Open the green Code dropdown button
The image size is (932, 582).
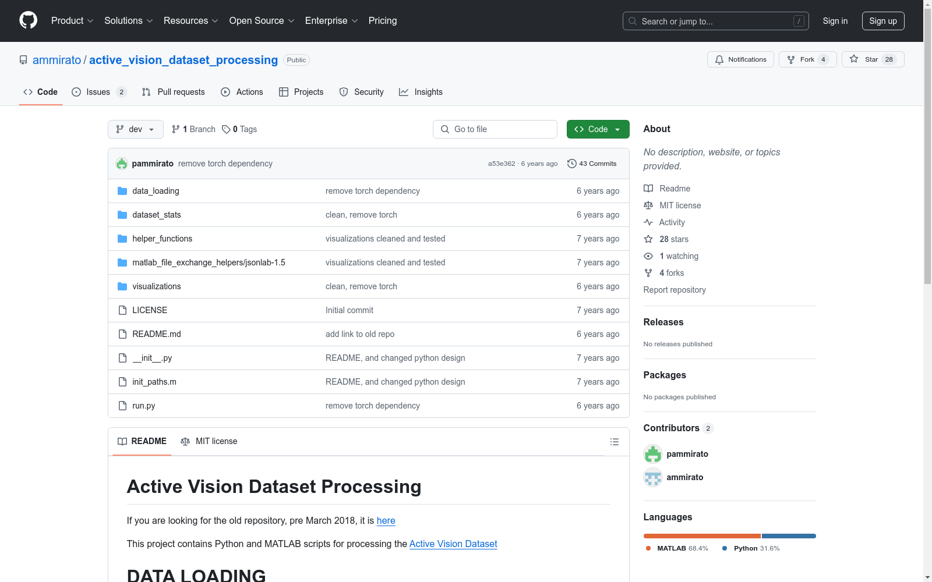click(x=598, y=129)
